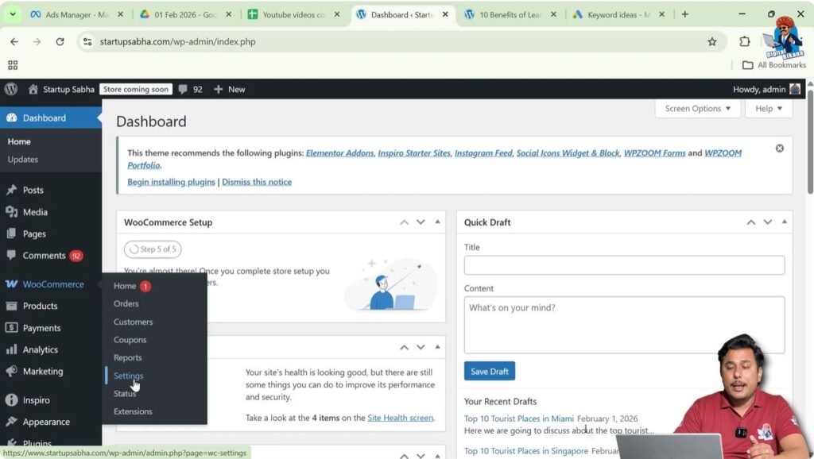814x459 pixels.
Task: Open Appearance settings from sidebar
Action: pyautogui.click(x=46, y=422)
